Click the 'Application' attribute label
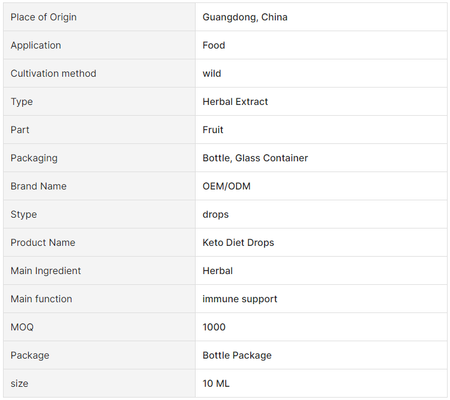The image size is (450, 400). (36, 46)
